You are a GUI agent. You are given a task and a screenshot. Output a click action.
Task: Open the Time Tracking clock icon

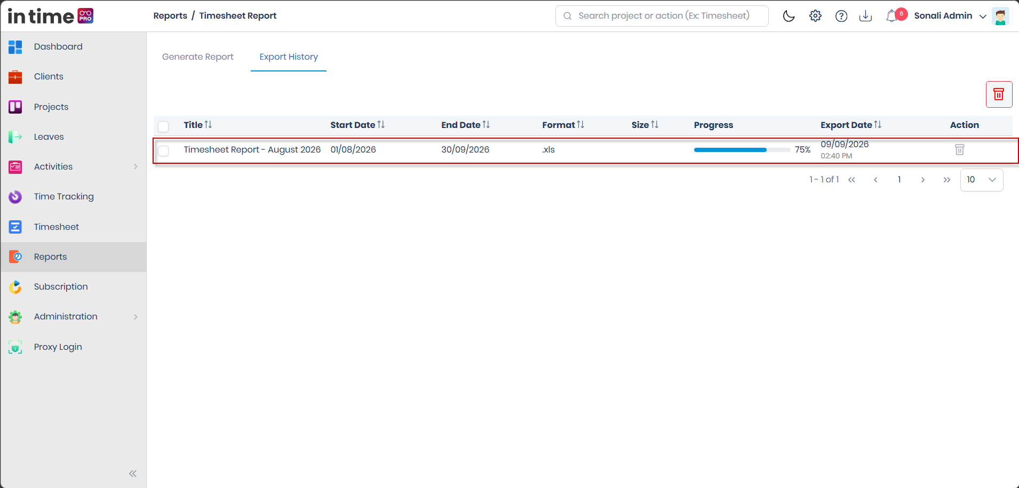[15, 197]
